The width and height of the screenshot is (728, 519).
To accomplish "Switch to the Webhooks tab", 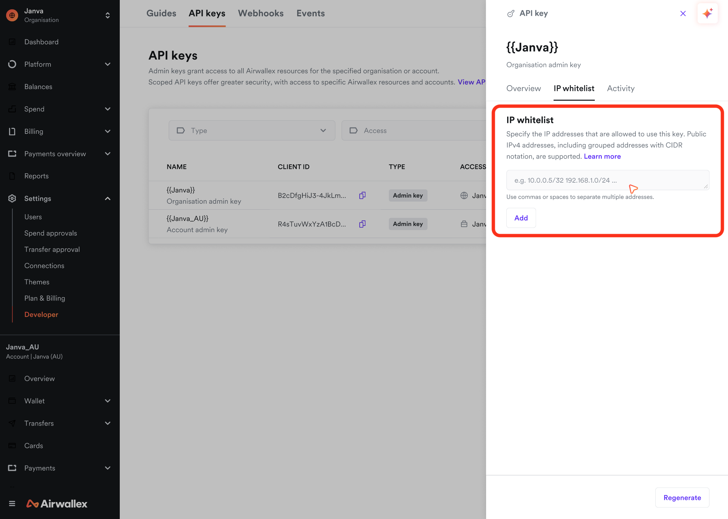I will (x=261, y=13).
